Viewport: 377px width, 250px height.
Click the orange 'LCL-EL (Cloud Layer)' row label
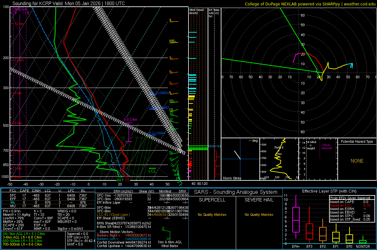[113, 215]
